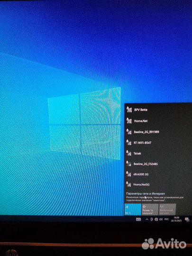This screenshot has height=256, width=192.
Task: Select the BFV Betta Wi-Fi network
Action: tap(158, 110)
